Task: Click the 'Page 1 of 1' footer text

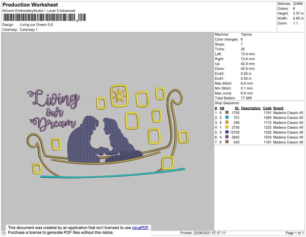Action: (294, 233)
